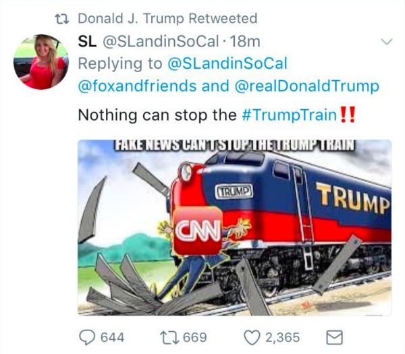Click the small retweeted icon above the tweet
Viewport: 405px width, 354px height.
pos(63,18)
